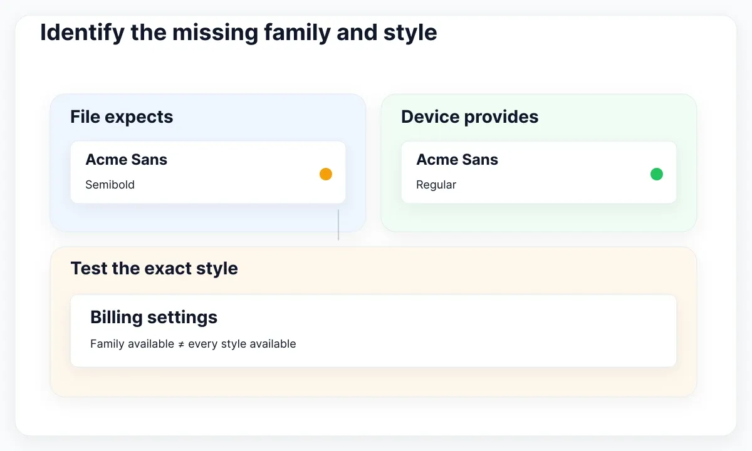Click 'Acme Sans' name under Device provides
Viewport: 752px width, 451px height.
pyautogui.click(x=457, y=160)
